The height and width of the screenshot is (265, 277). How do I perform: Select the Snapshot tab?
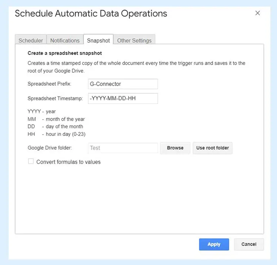(x=98, y=40)
